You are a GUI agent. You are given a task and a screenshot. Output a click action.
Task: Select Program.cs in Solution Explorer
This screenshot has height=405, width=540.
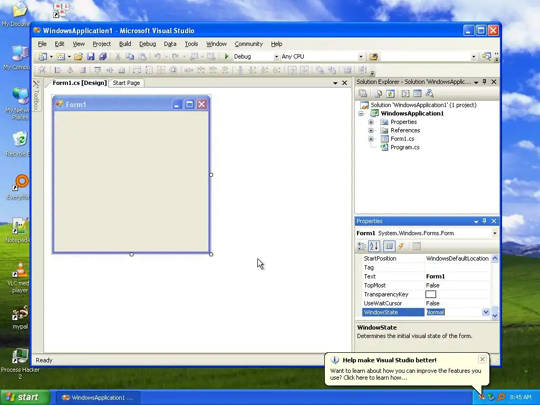pos(404,148)
